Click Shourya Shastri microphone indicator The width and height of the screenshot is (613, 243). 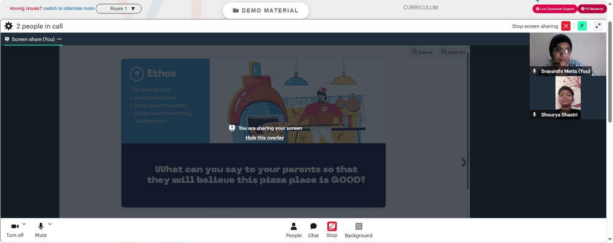[x=535, y=115]
